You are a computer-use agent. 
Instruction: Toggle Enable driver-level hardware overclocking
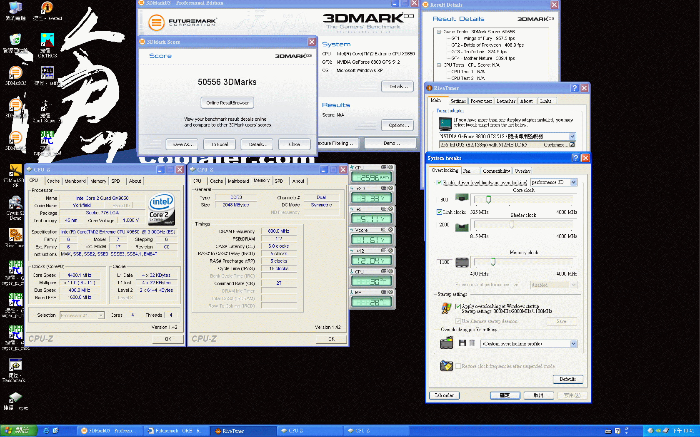(x=439, y=182)
